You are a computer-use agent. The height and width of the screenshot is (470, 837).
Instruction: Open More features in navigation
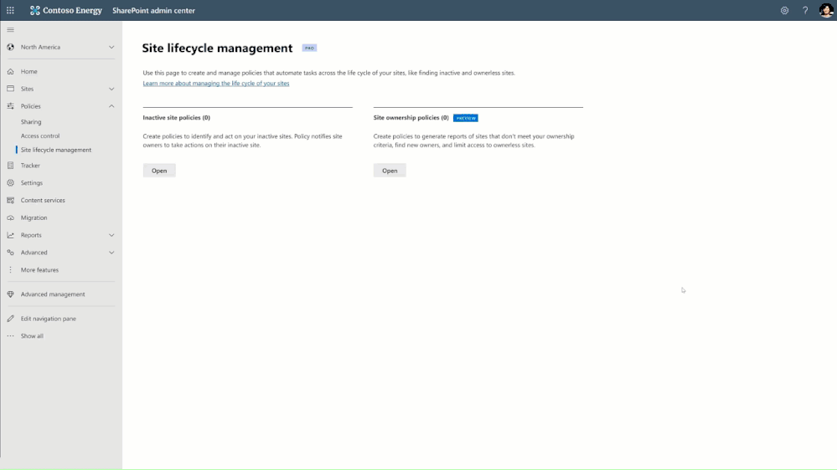pos(39,269)
